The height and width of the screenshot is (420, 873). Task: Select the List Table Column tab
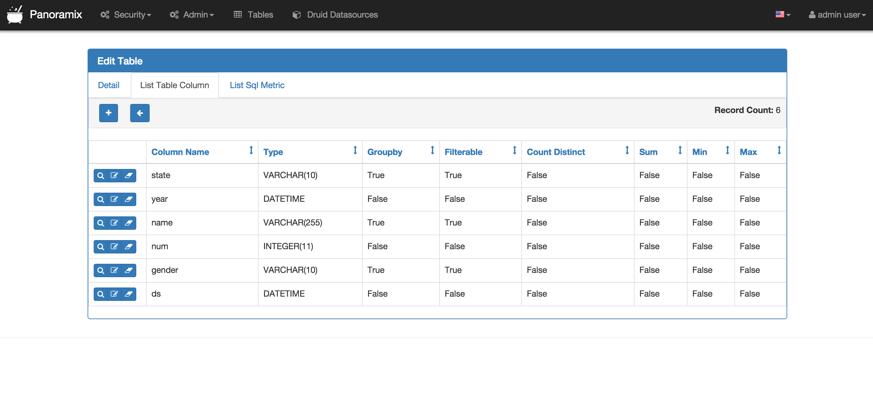175,85
